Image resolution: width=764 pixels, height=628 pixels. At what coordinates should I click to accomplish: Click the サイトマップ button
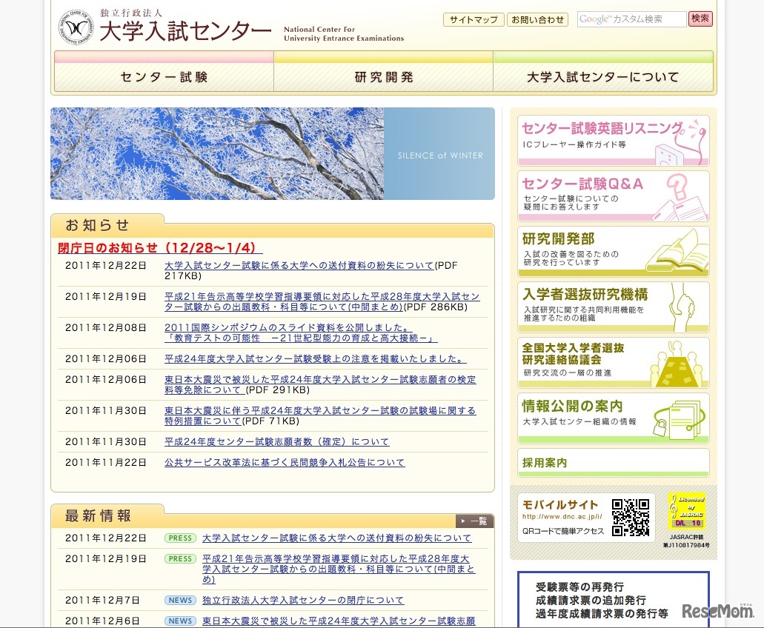click(474, 20)
